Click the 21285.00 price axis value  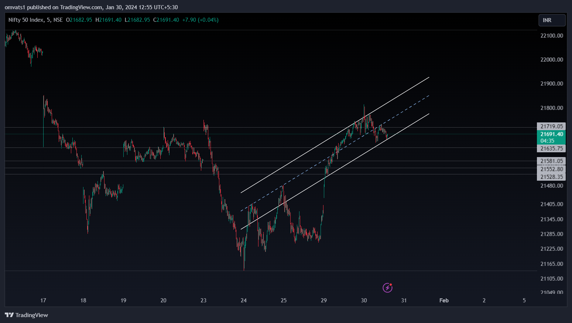tap(552, 234)
